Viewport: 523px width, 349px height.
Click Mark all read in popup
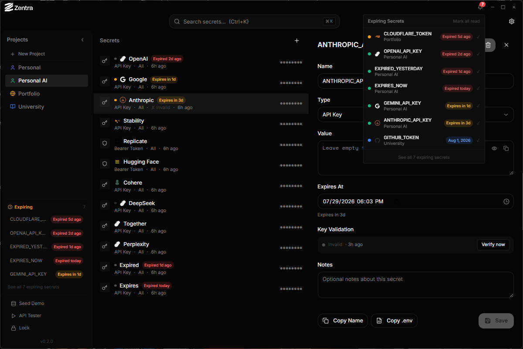click(466, 21)
